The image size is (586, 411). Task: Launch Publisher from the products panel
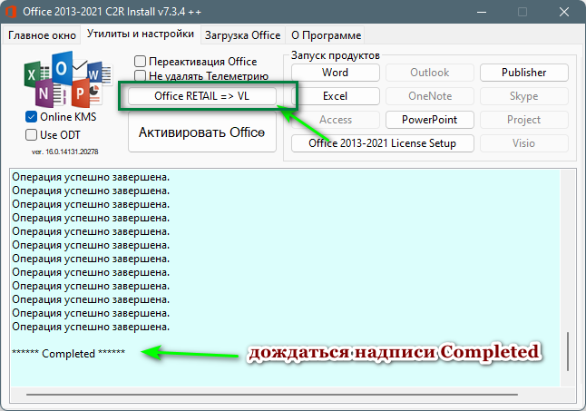click(x=524, y=73)
